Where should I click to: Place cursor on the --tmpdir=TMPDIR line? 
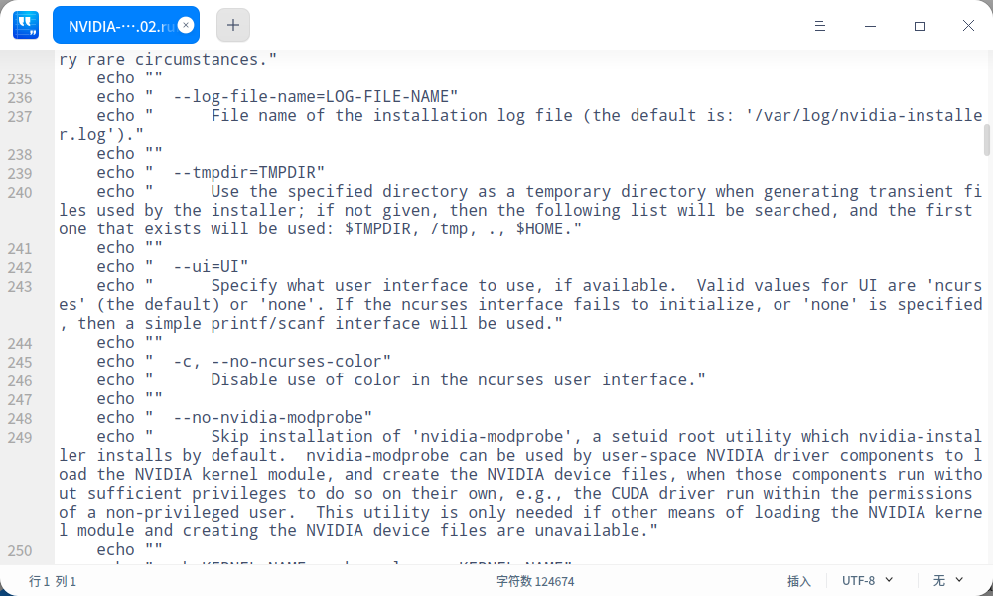pyautogui.click(x=248, y=173)
